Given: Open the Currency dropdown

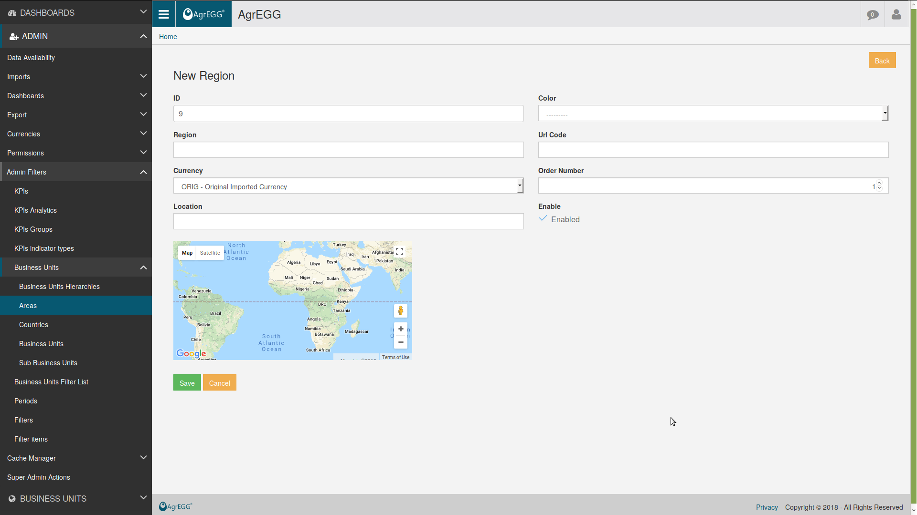Looking at the screenshot, I should pyautogui.click(x=348, y=186).
